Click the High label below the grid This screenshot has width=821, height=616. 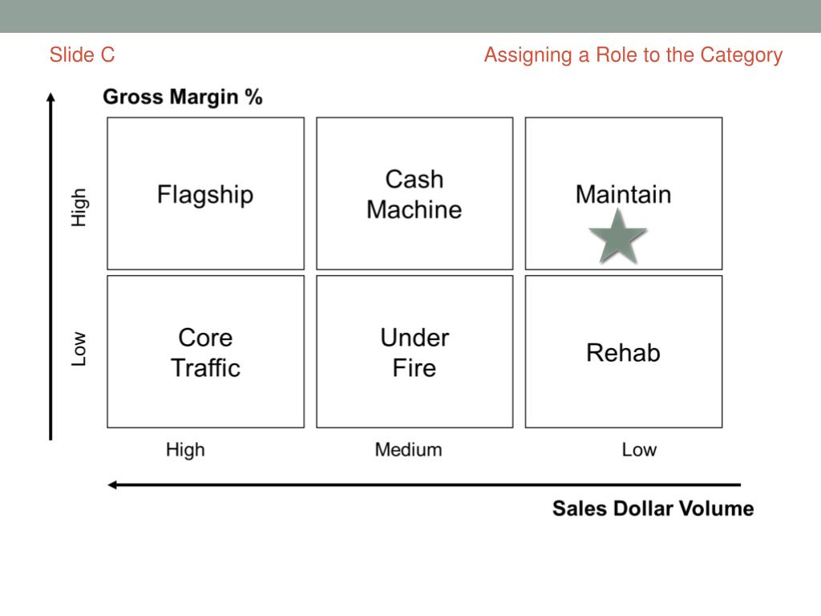[x=185, y=450]
